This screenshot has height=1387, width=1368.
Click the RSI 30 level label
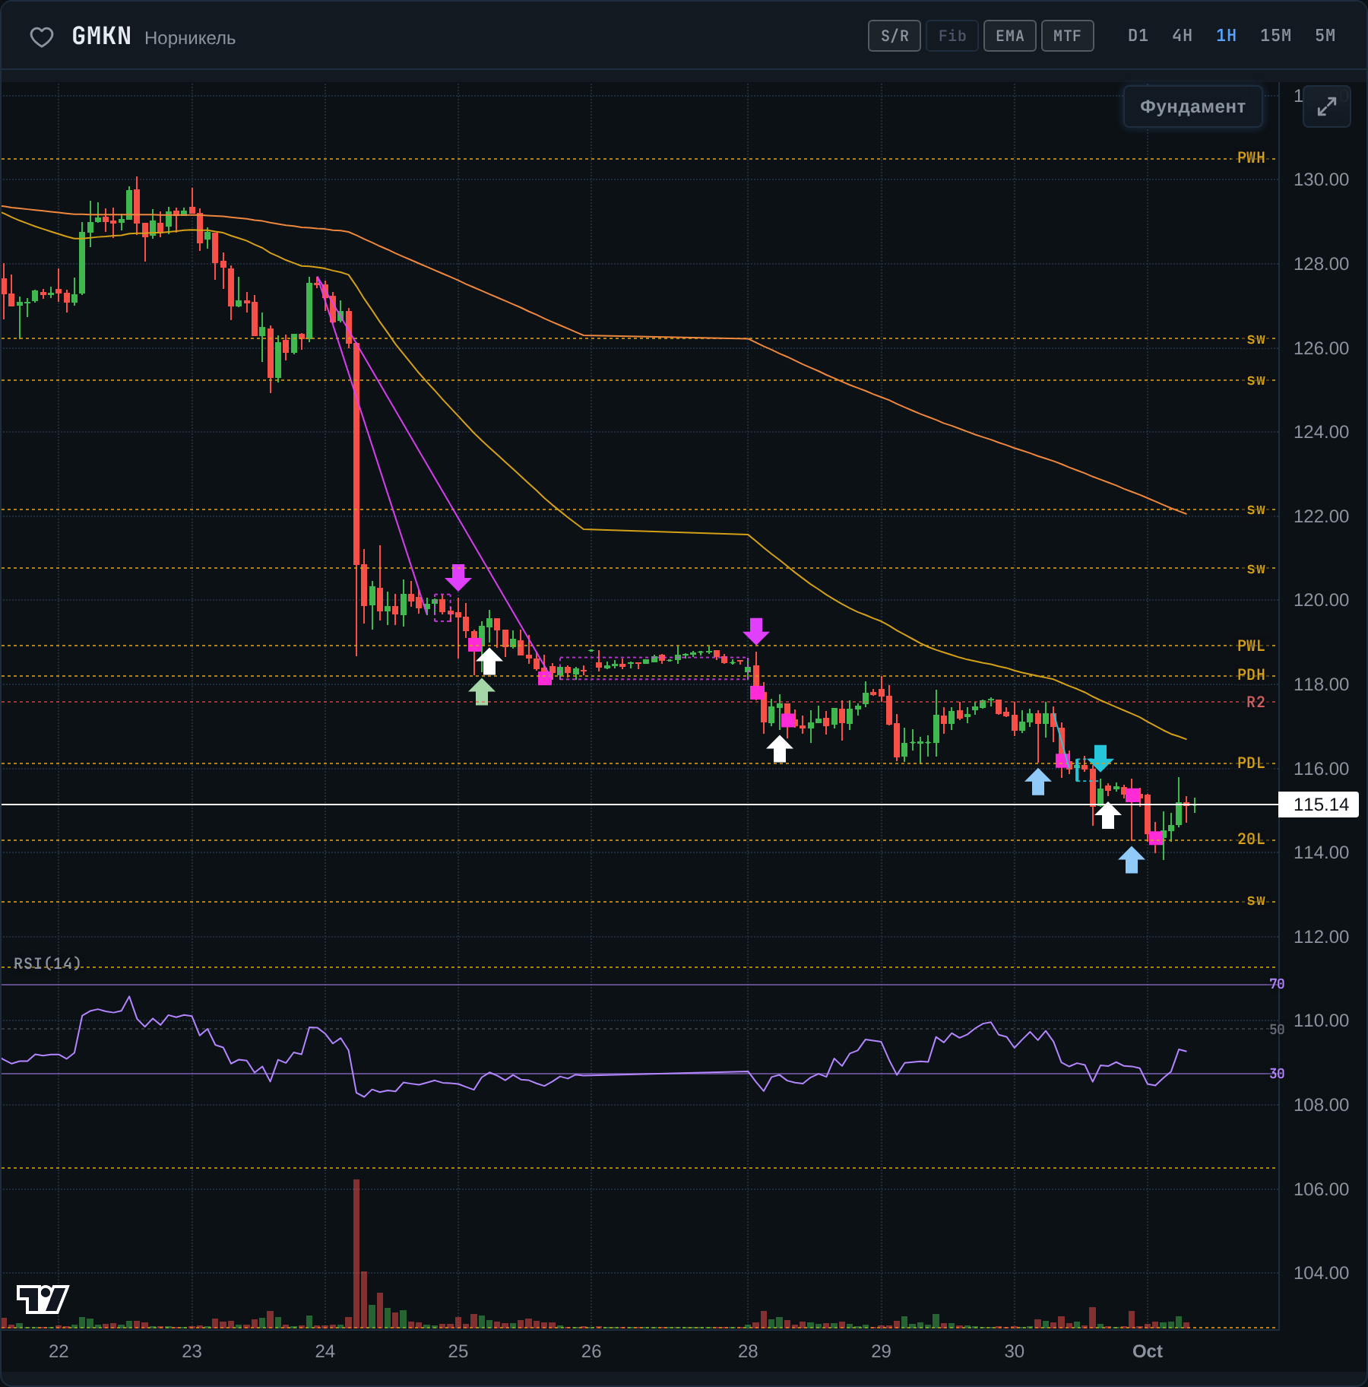point(1277,1074)
